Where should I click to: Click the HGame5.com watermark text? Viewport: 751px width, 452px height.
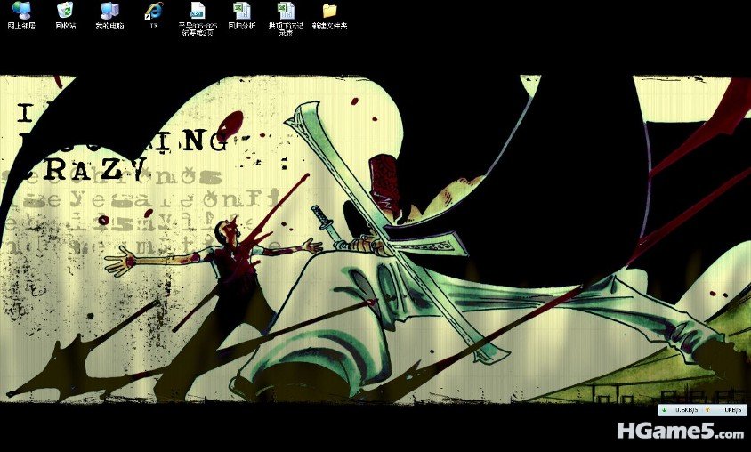[x=681, y=432]
